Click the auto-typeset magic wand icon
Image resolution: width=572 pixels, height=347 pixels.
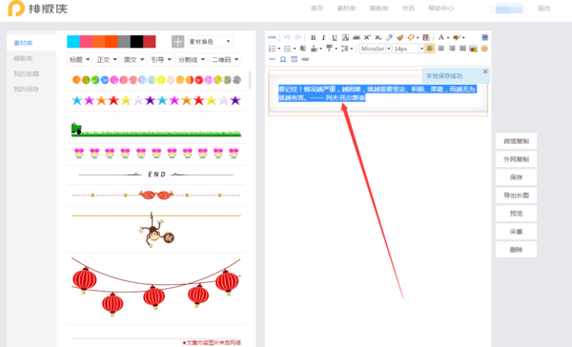point(411,37)
